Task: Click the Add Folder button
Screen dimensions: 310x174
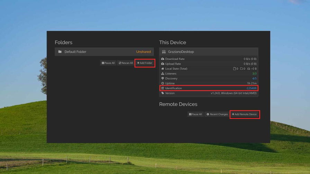Action: [145, 63]
